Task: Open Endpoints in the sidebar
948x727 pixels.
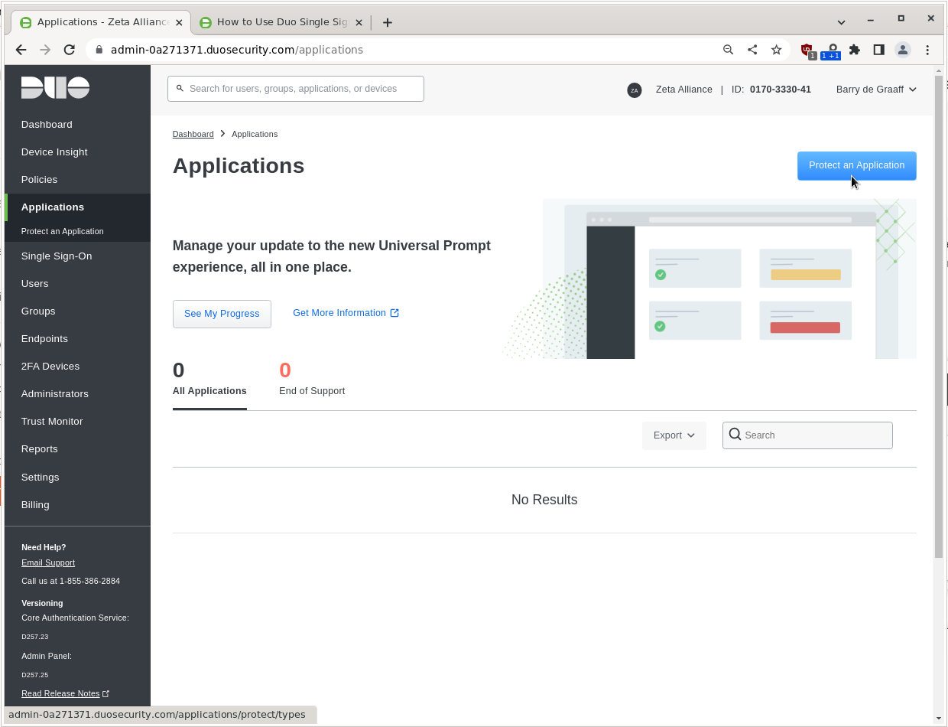Action: (x=44, y=338)
